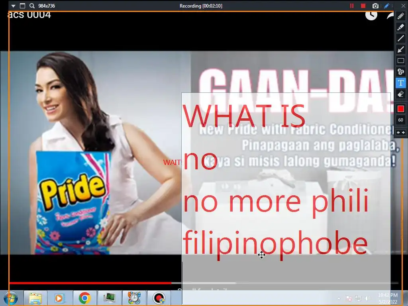The width and height of the screenshot is (408, 306).
Task: Select the Text tool
Action: (401, 83)
